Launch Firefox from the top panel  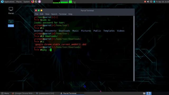[x=32, y=2]
